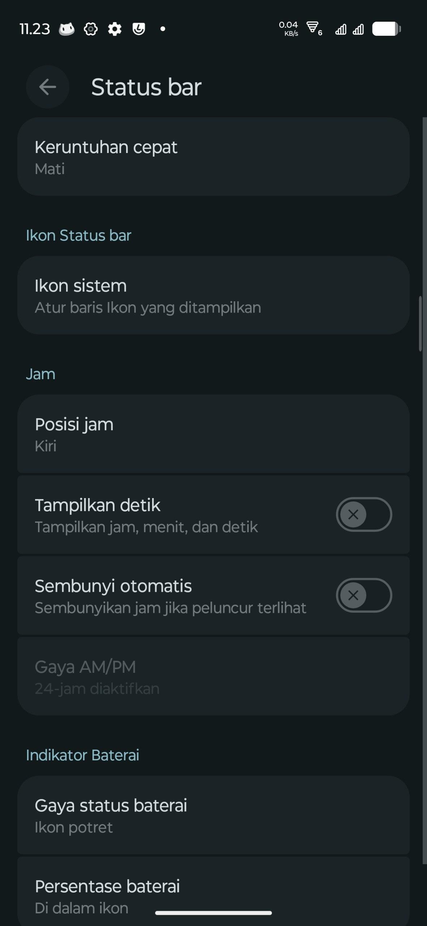This screenshot has width=427, height=926.
Task: Tap the battery icon in status bar
Action: click(x=386, y=29)
